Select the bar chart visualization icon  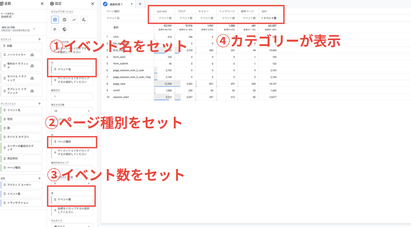55,29
